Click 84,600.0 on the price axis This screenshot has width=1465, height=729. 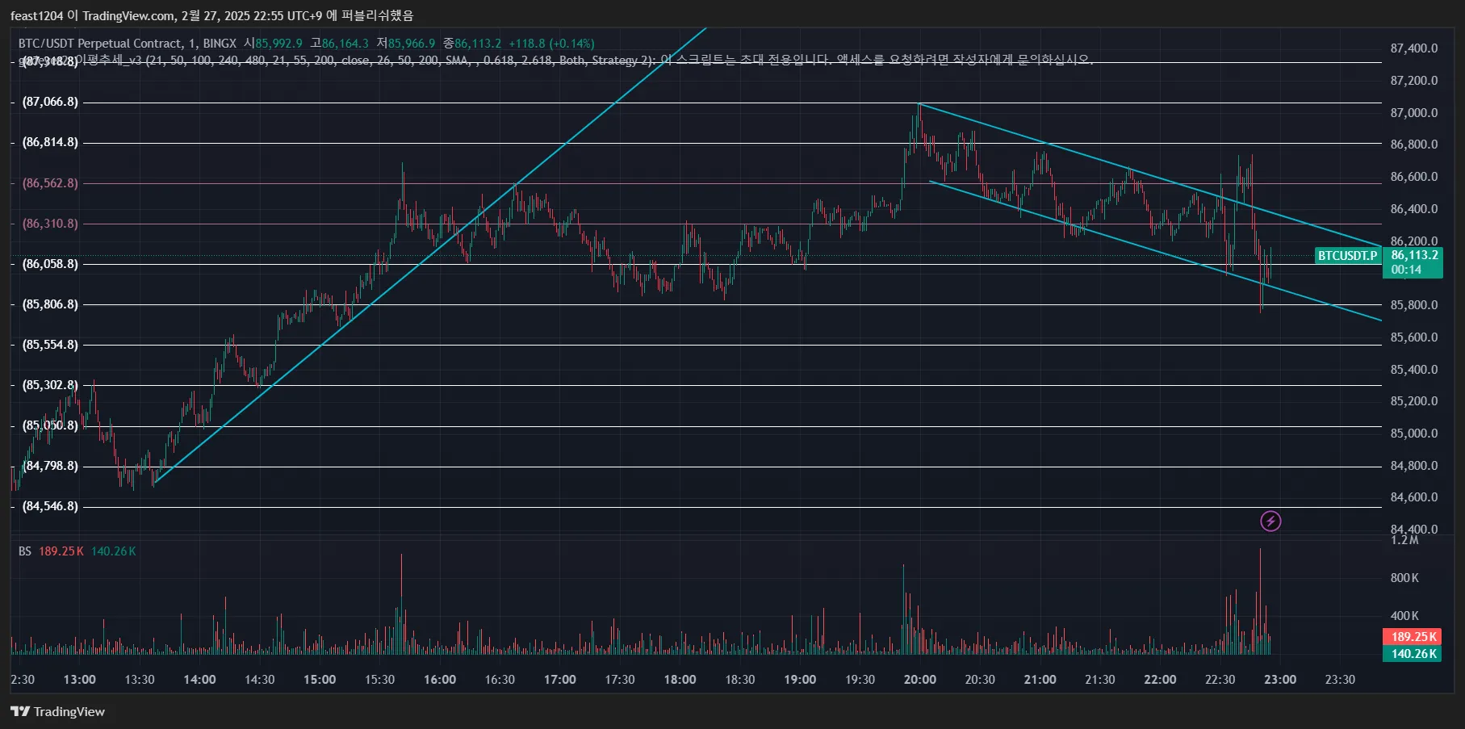[1414, 497]
